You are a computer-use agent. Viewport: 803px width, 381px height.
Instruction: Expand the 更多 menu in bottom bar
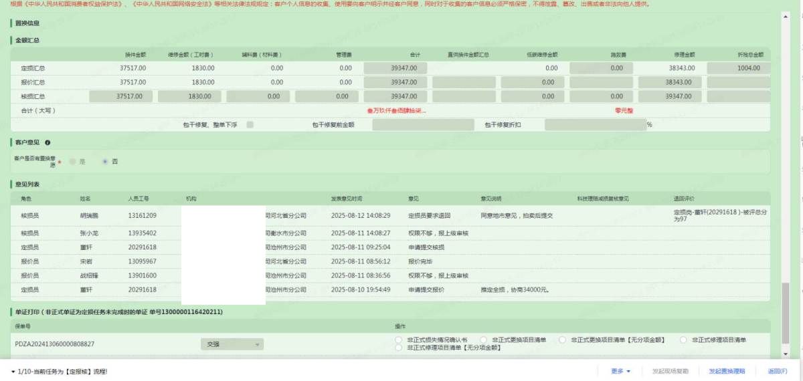tap(620, 371)
